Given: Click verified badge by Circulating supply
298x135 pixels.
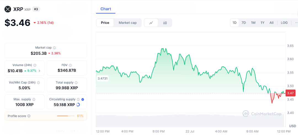Looking at the screenshot, I should 83,99.
